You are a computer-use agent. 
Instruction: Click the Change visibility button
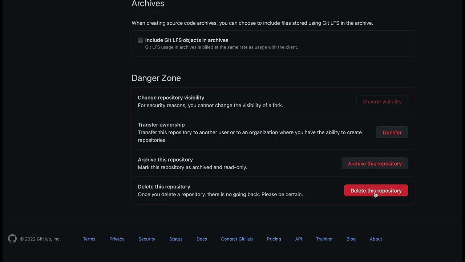(382, 102)
